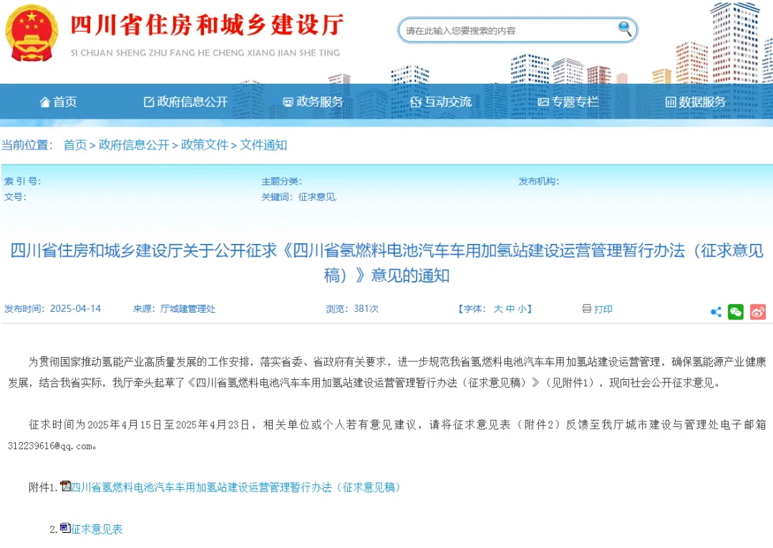Click the 当前位置 label
Screen dimensions: 773x548
pyautogui.click(x=26, y=145)
